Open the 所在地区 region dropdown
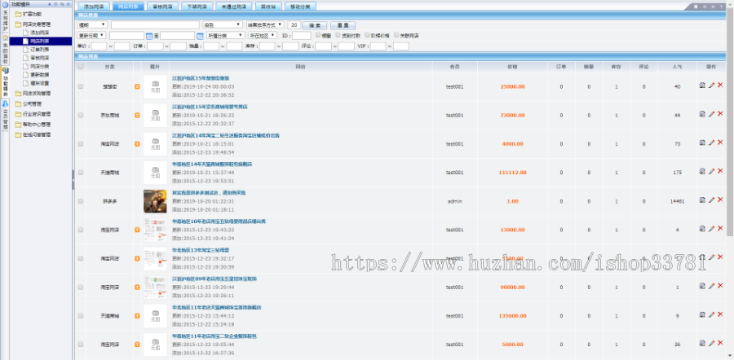Viewport: 734px width, 360px height. pyautogui.click(x=262, y=36)
